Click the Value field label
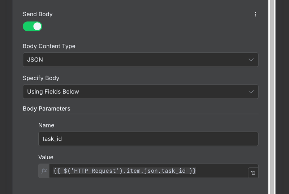 pyautogui.click(x=46, y=157)
